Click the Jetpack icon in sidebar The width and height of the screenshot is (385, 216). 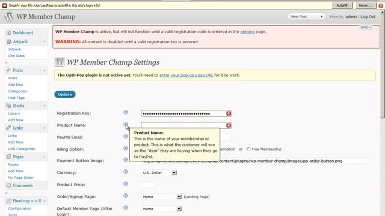tap(9, 41)
